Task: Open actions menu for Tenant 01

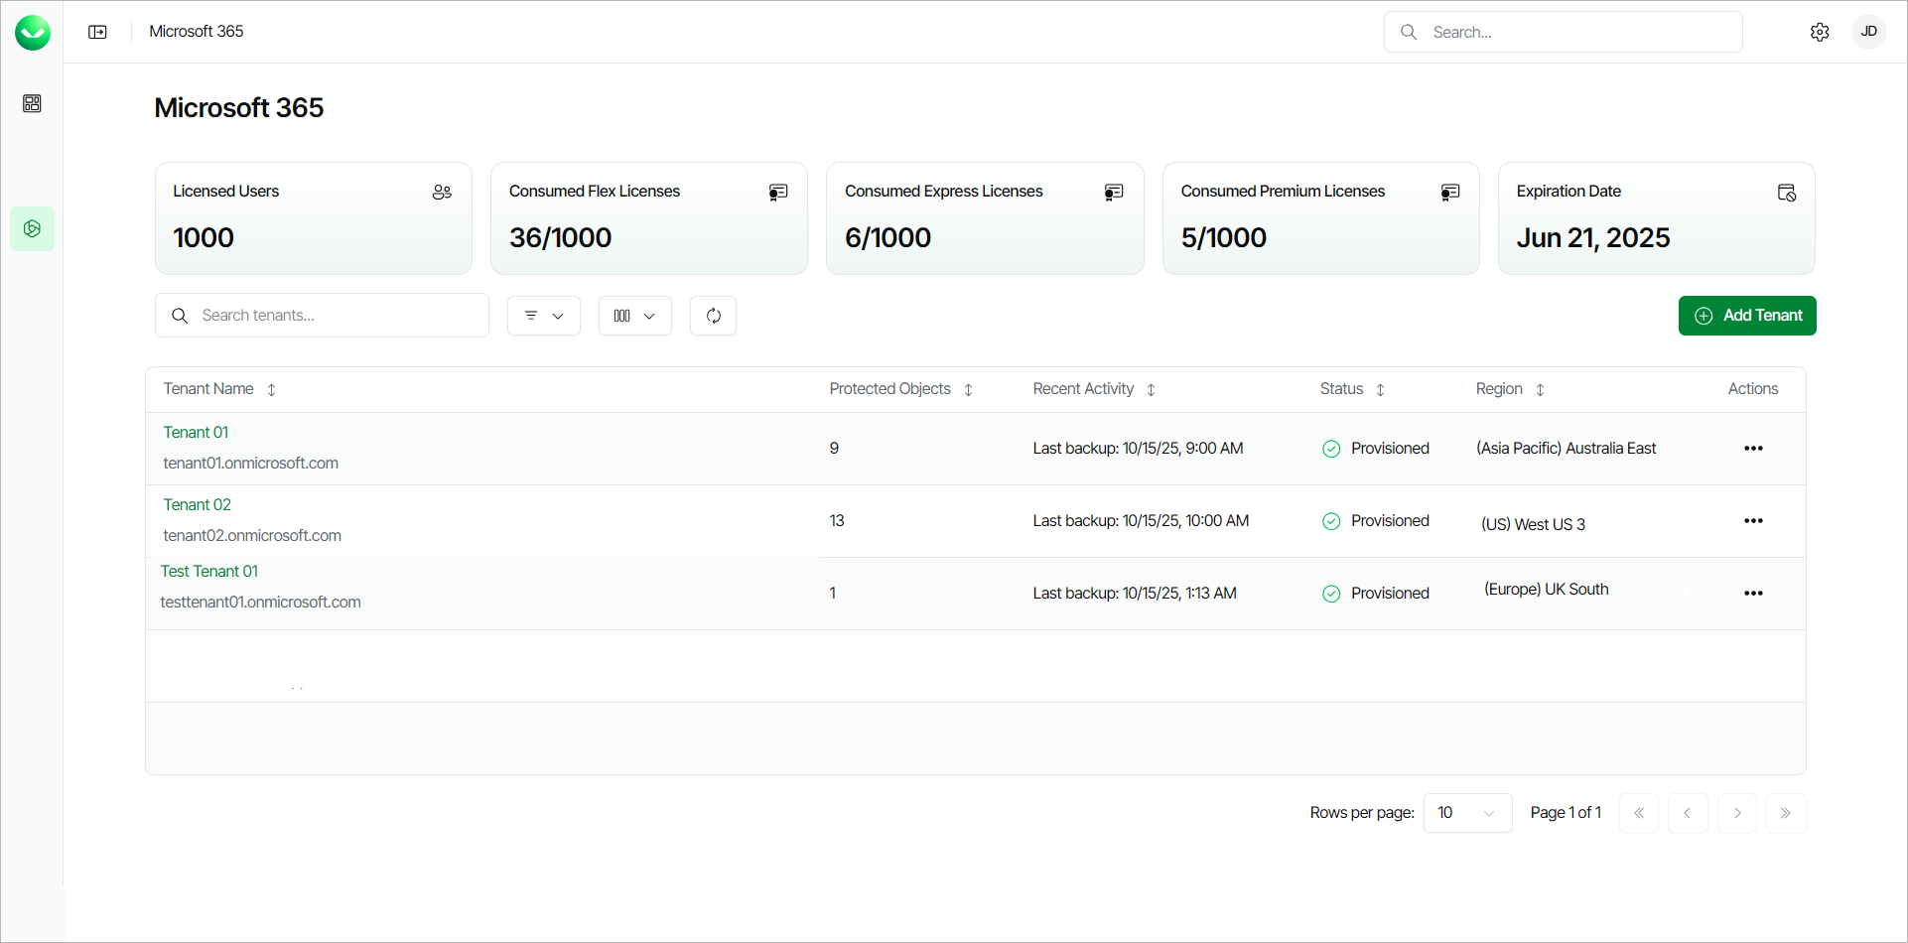Action: pos(1753,449)
